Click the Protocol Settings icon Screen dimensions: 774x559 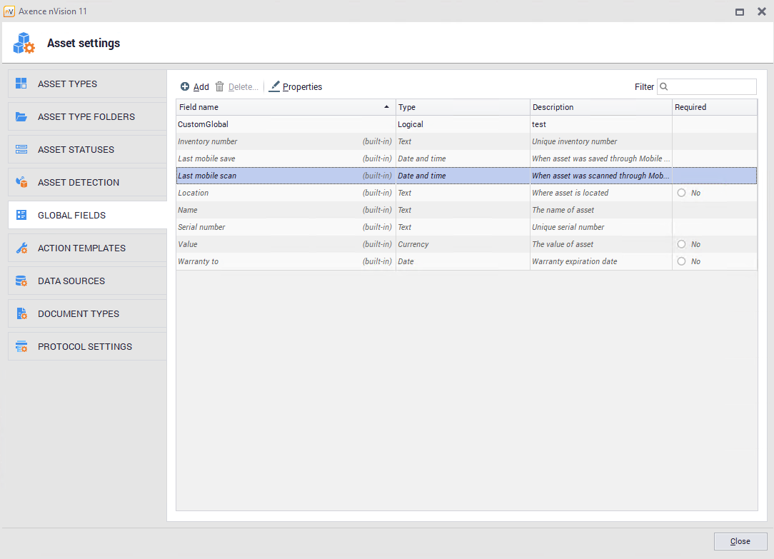(21, 346)
